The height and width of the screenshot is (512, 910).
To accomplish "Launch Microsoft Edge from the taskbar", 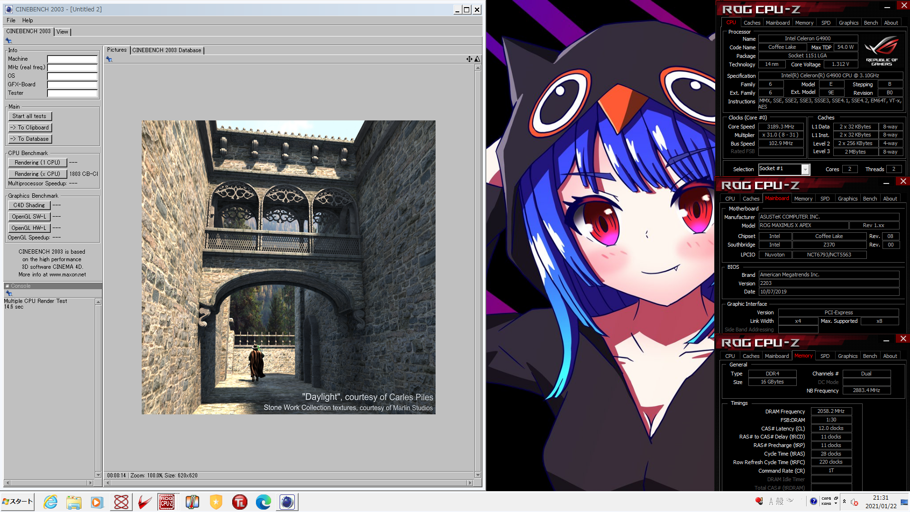I will 263,502.
